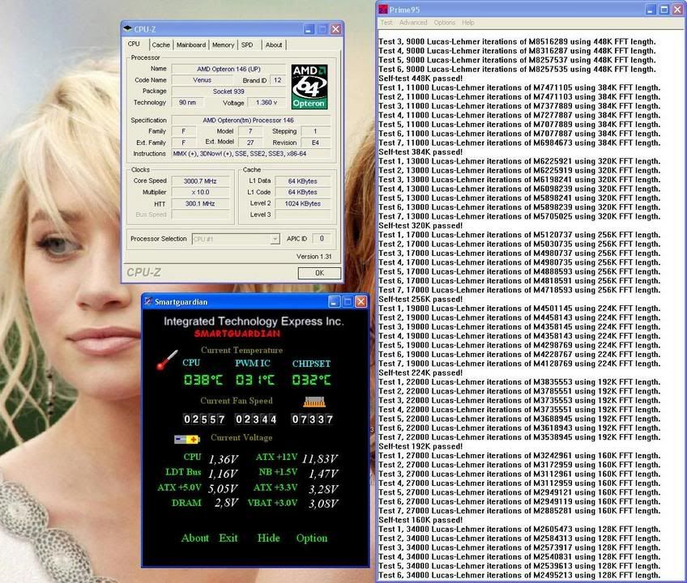Click the Version 1.31 label in CPU-Z

point(314,257)
